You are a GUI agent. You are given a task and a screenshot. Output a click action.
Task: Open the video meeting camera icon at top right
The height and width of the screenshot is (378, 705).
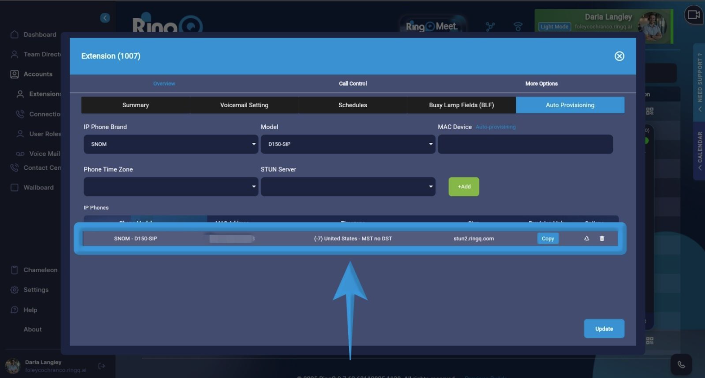694,15
